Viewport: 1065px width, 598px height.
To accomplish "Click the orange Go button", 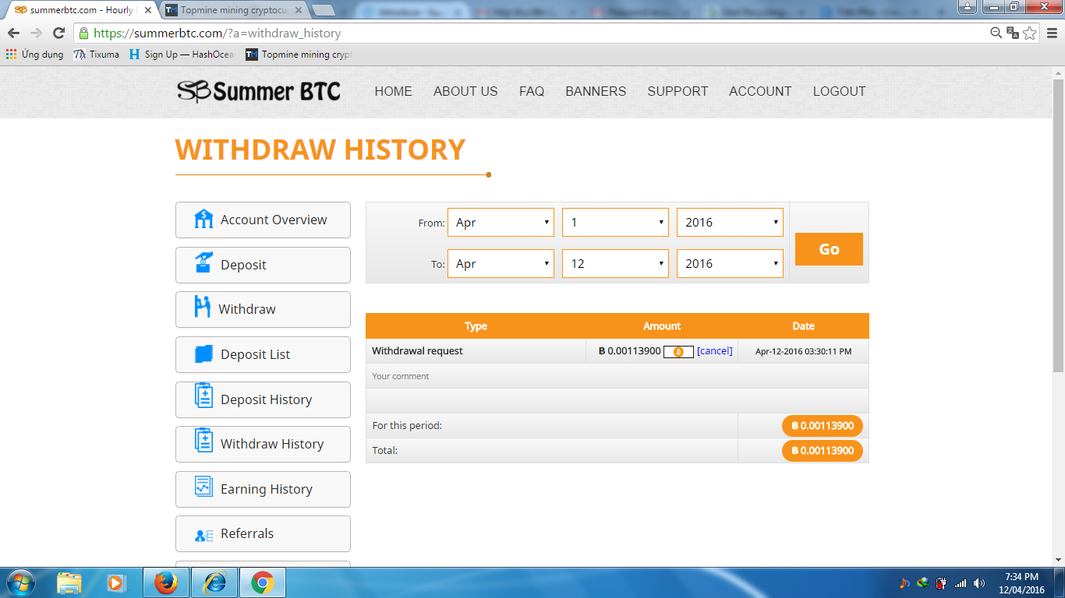I will (x=829, y=249).
